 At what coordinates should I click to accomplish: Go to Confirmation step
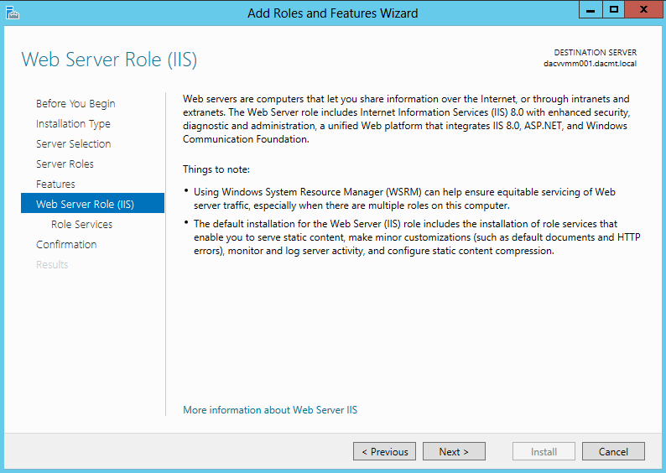[x=66, y=245]
